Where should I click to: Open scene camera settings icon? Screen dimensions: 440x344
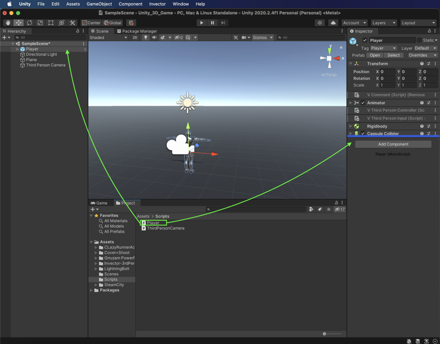(x=243, y=37)
